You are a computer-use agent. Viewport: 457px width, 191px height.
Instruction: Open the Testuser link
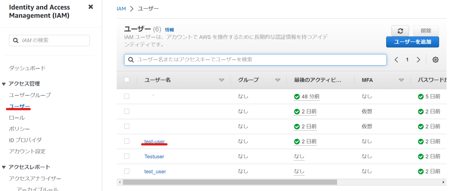click(x=154, y=156)
